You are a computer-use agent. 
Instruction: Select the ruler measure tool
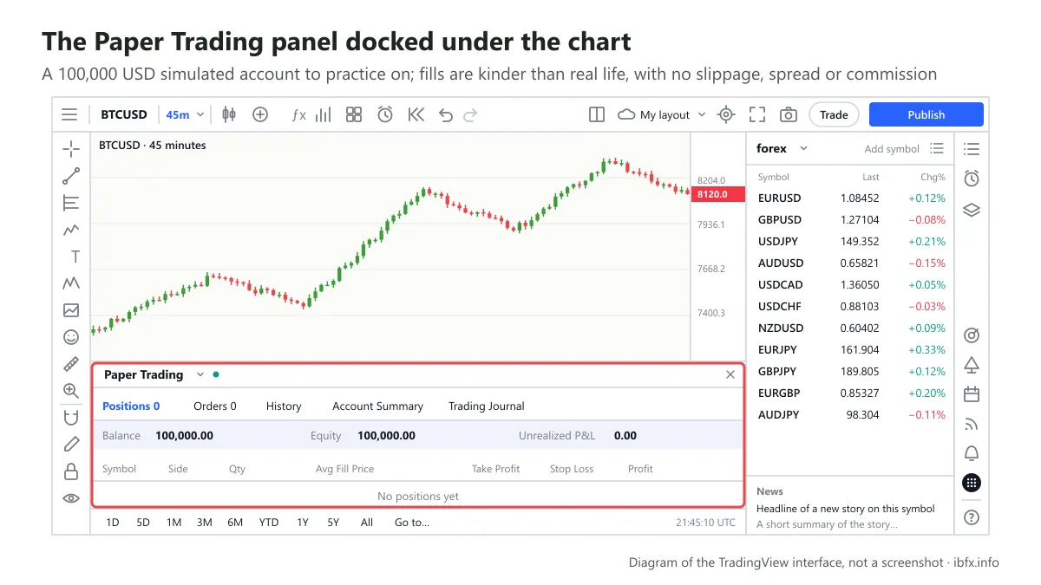tap(71, 363)
